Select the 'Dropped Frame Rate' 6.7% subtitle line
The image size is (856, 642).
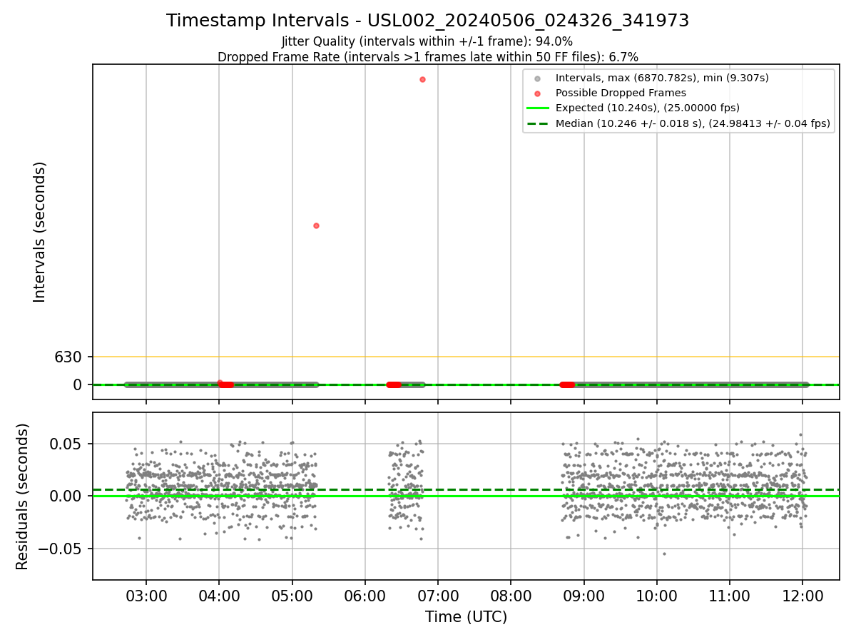click(x=427, y=57)
